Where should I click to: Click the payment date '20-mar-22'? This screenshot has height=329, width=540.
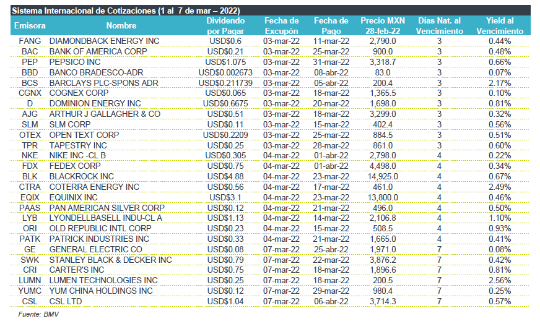(331, 103)
